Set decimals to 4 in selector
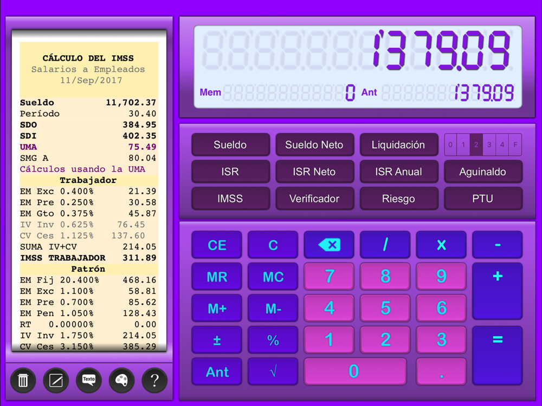The width and height of the screenshot is (542, 406). (x=502, y=145)
